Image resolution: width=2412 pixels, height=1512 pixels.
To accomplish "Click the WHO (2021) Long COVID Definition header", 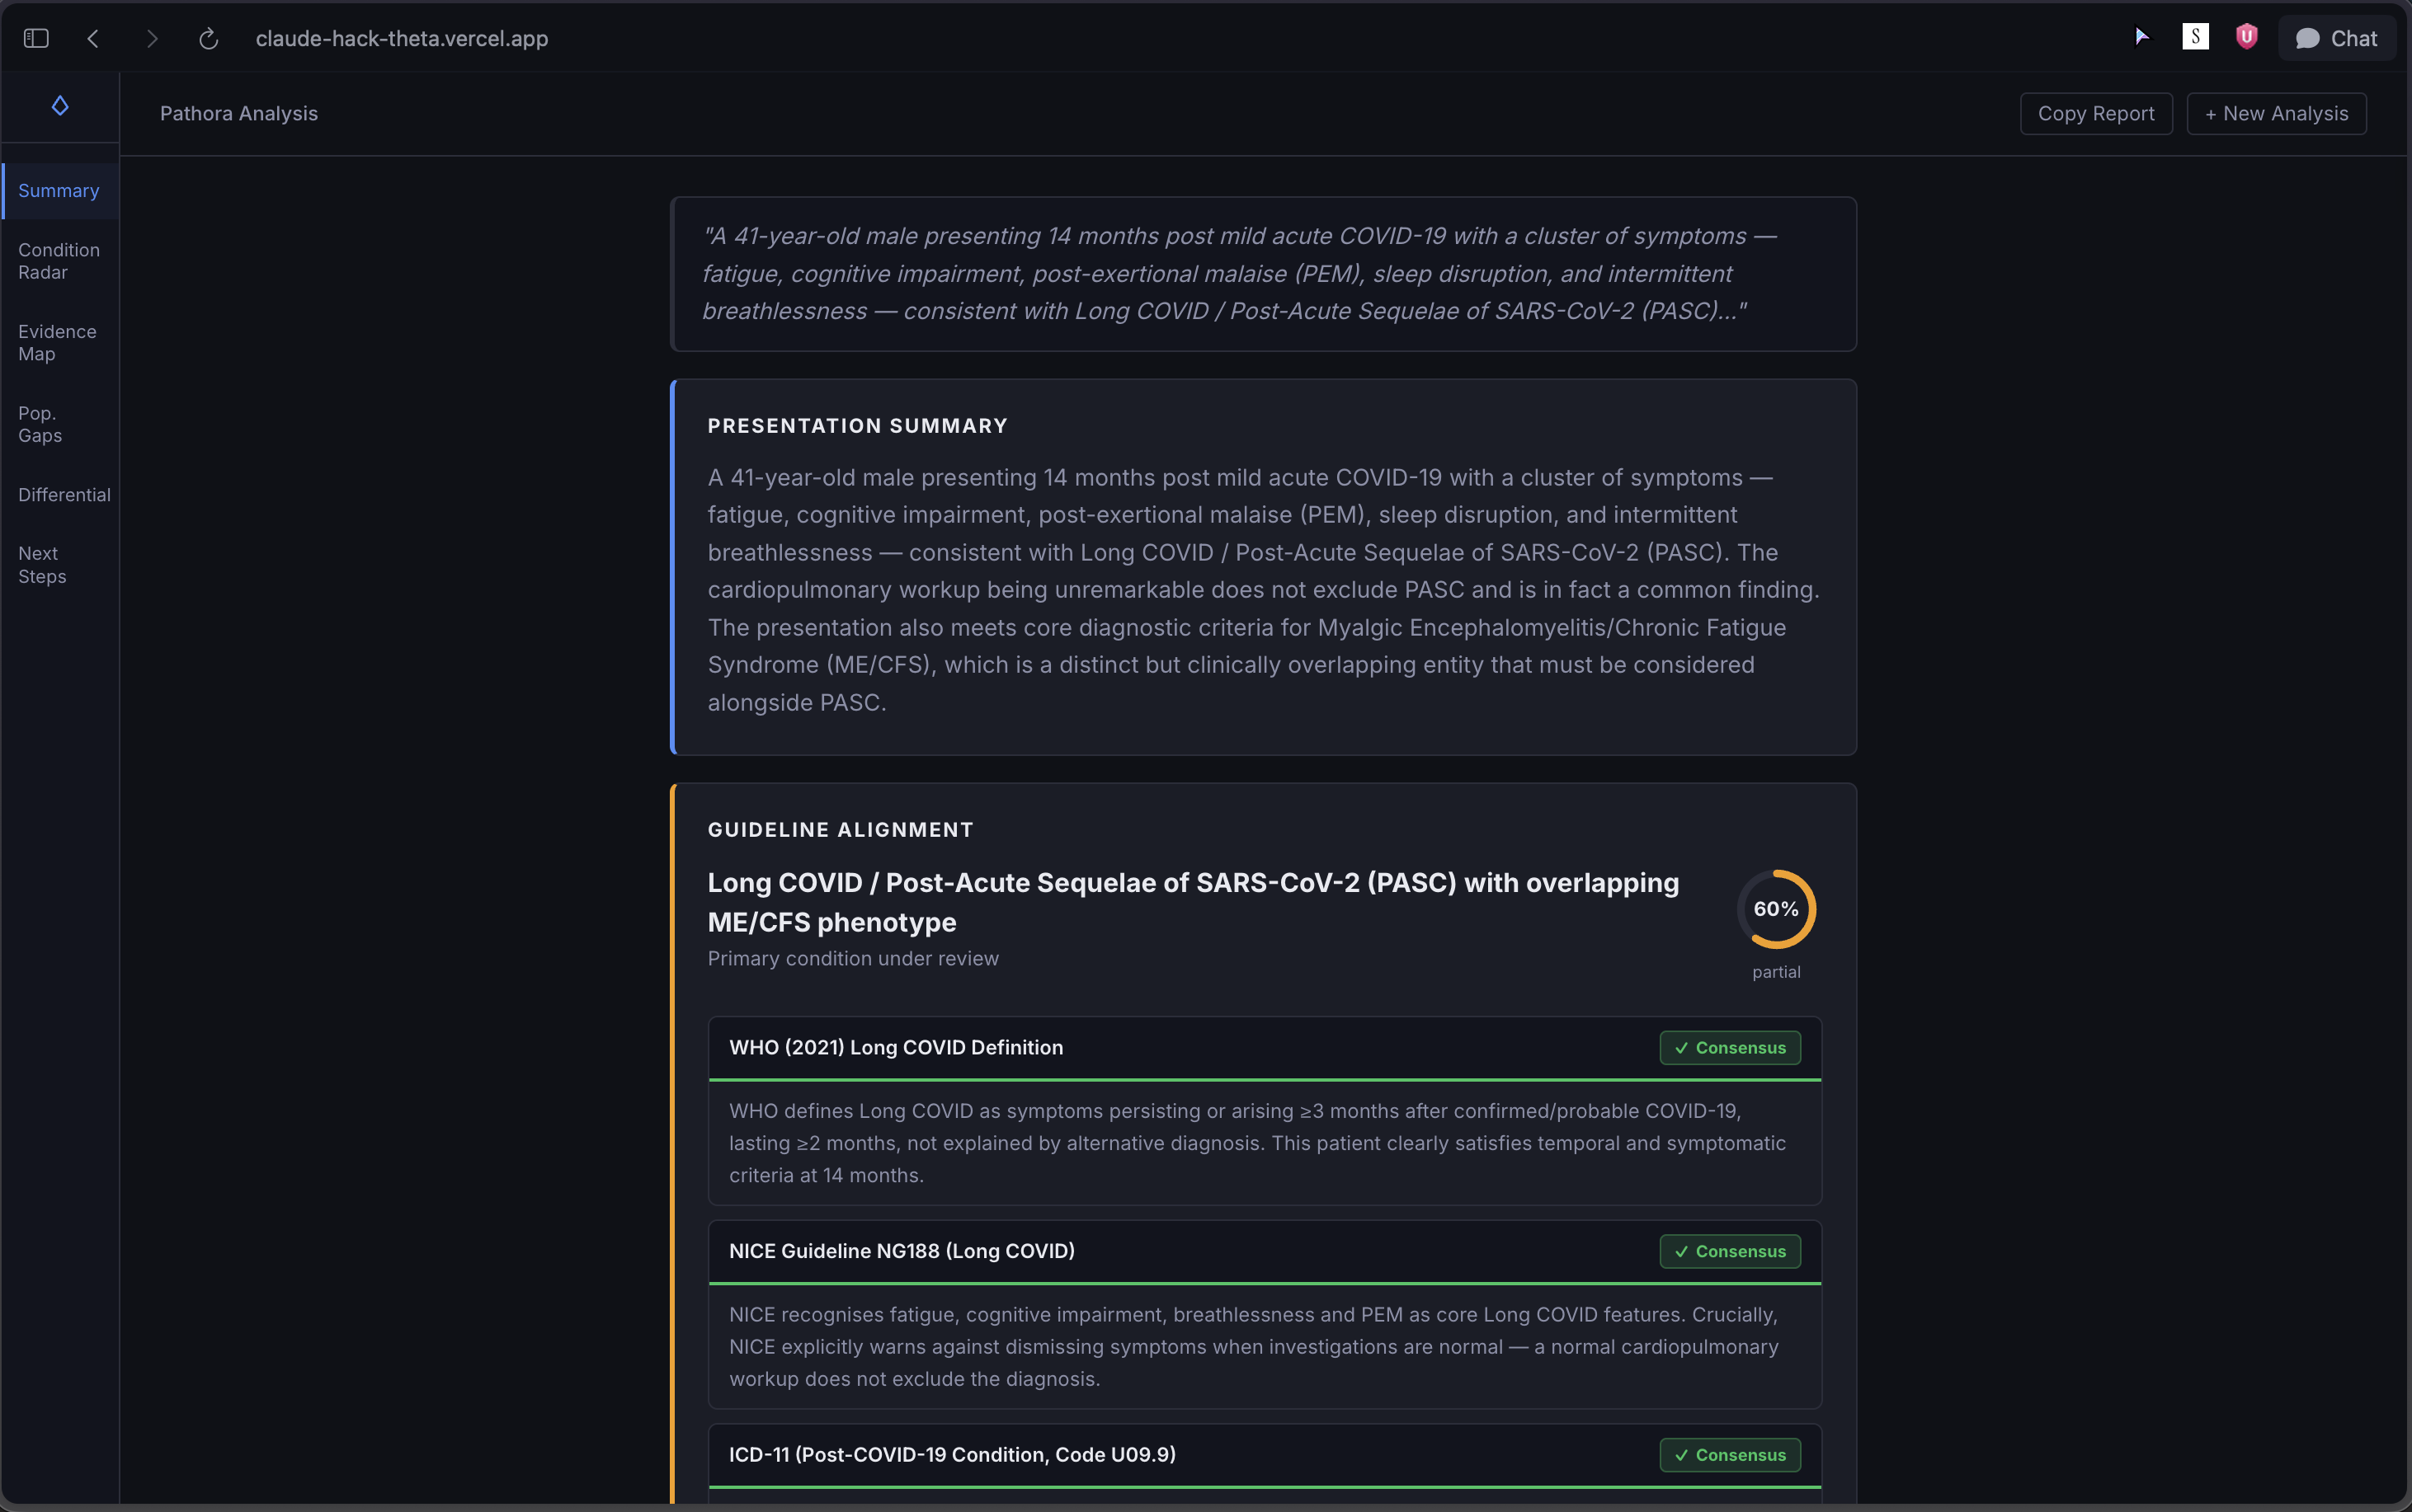I will pos(895,1048).
